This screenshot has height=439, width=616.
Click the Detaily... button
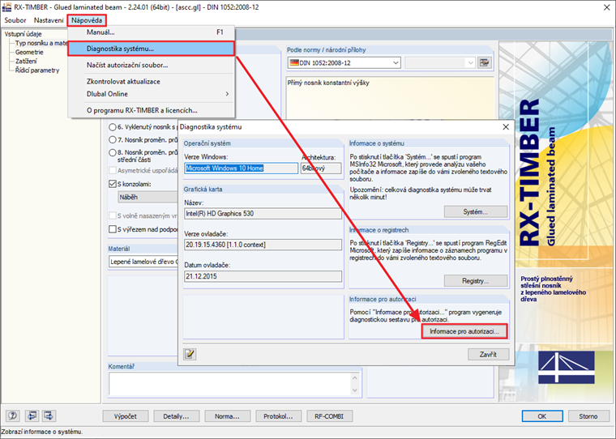pos(177,416)
